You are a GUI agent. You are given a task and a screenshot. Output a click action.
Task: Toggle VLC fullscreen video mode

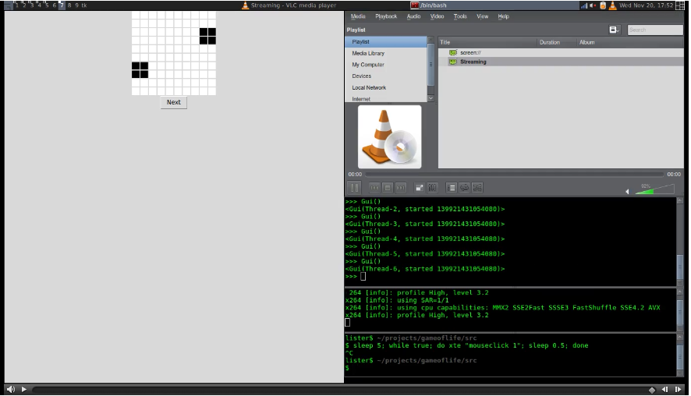tap(420, 188)
